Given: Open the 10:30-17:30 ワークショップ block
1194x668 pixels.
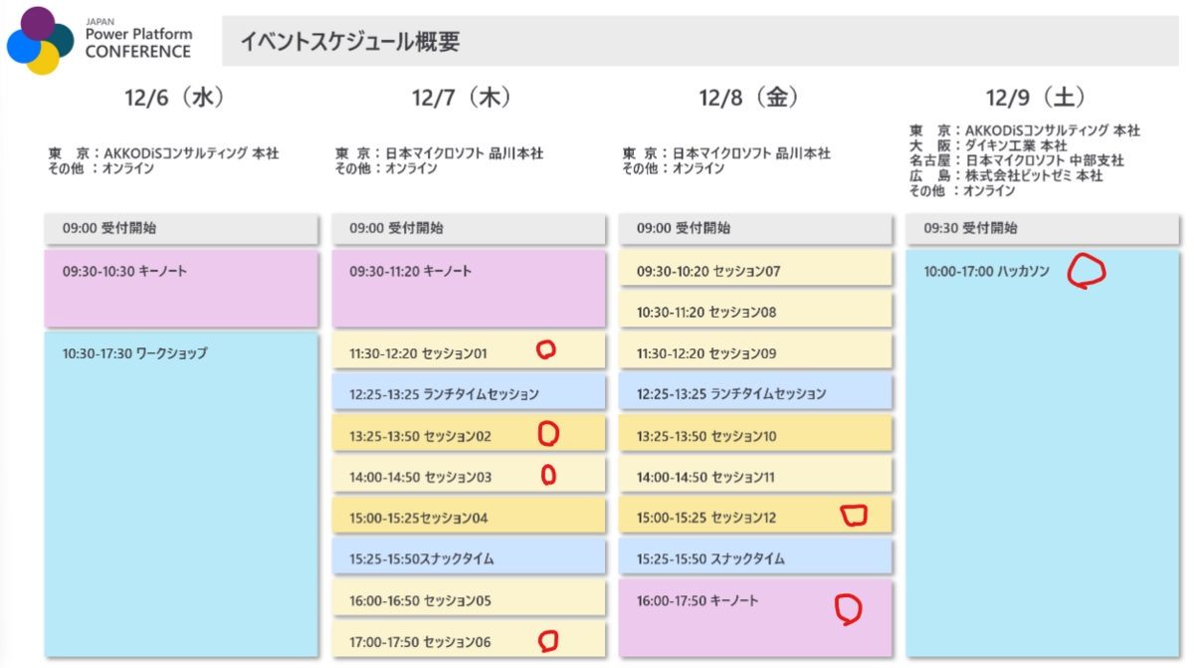Looking at the screenshot, I should (x=181, y=494).
